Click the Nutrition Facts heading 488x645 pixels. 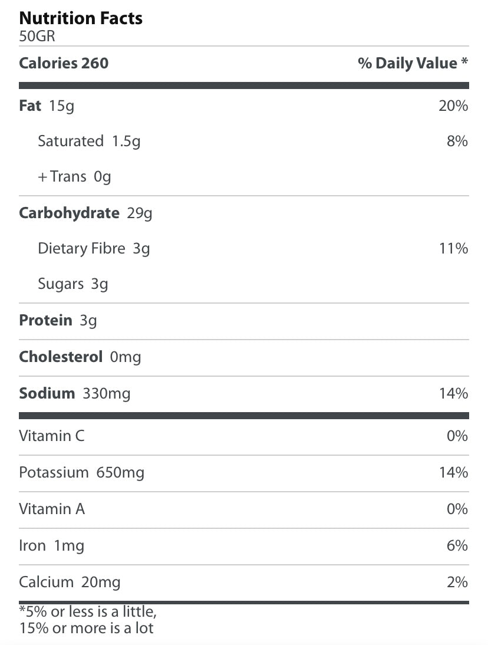81,18
